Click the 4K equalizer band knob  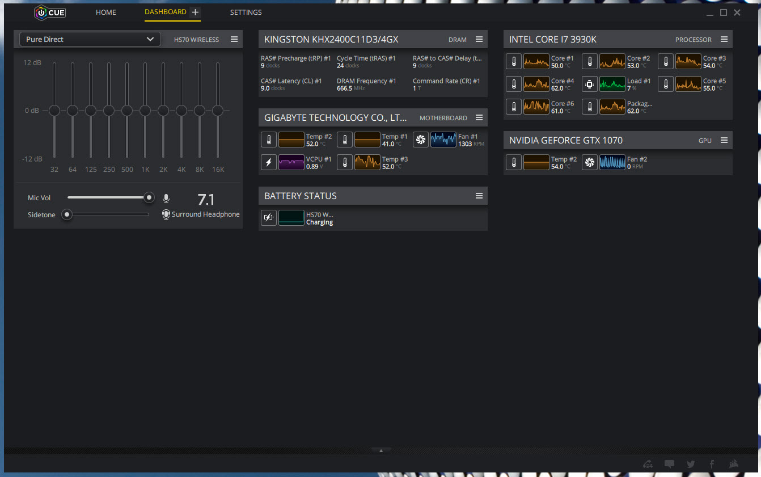pos(181,111)
